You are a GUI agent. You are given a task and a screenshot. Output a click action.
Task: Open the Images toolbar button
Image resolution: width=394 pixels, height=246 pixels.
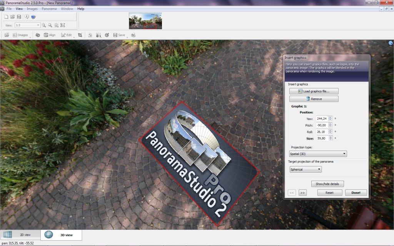20,35
